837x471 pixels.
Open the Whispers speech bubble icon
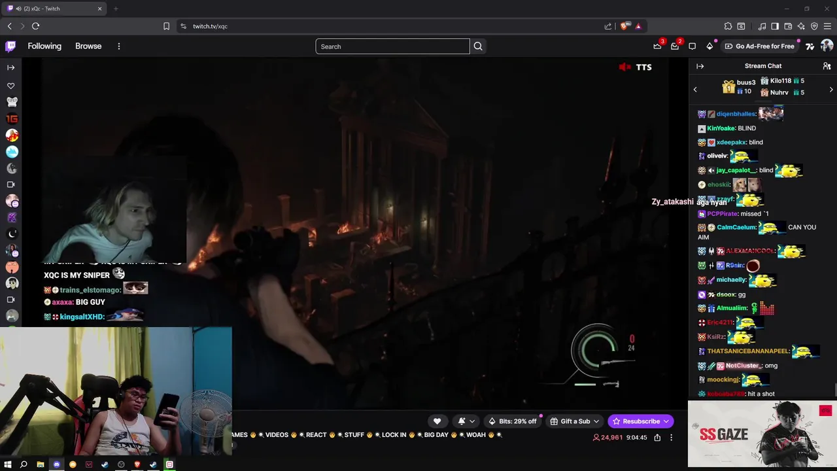click(x=692, y=46)
